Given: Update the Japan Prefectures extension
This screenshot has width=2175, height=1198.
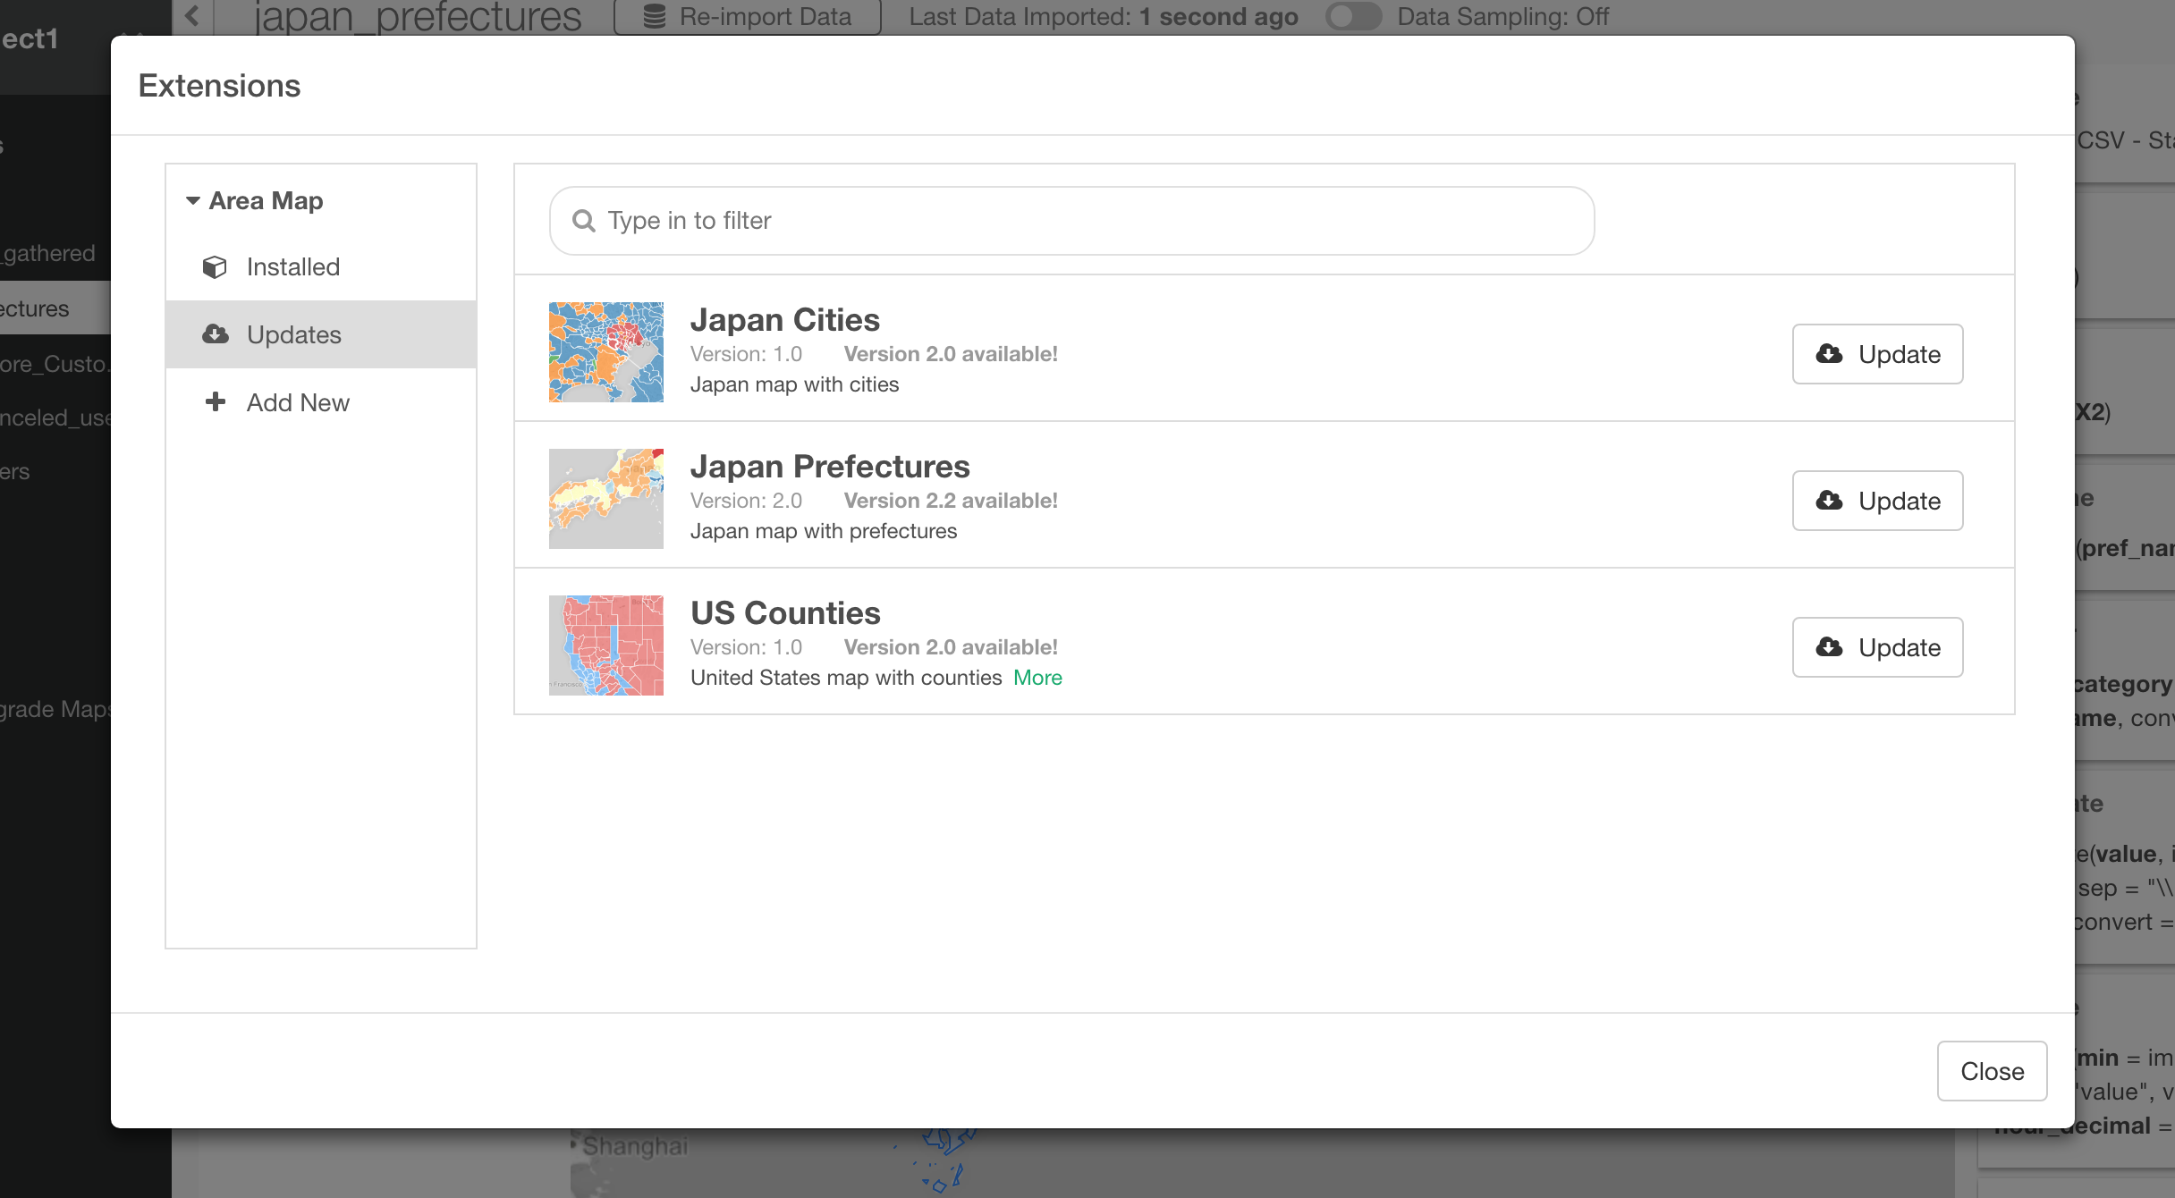Looking at the screenshot, I should 1877,501.
